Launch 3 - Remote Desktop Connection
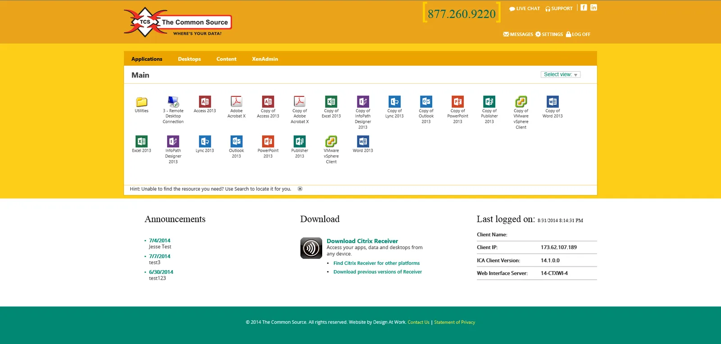Image resolution: width=721 pixels, height=344 pixels. (x=173, y=102)
